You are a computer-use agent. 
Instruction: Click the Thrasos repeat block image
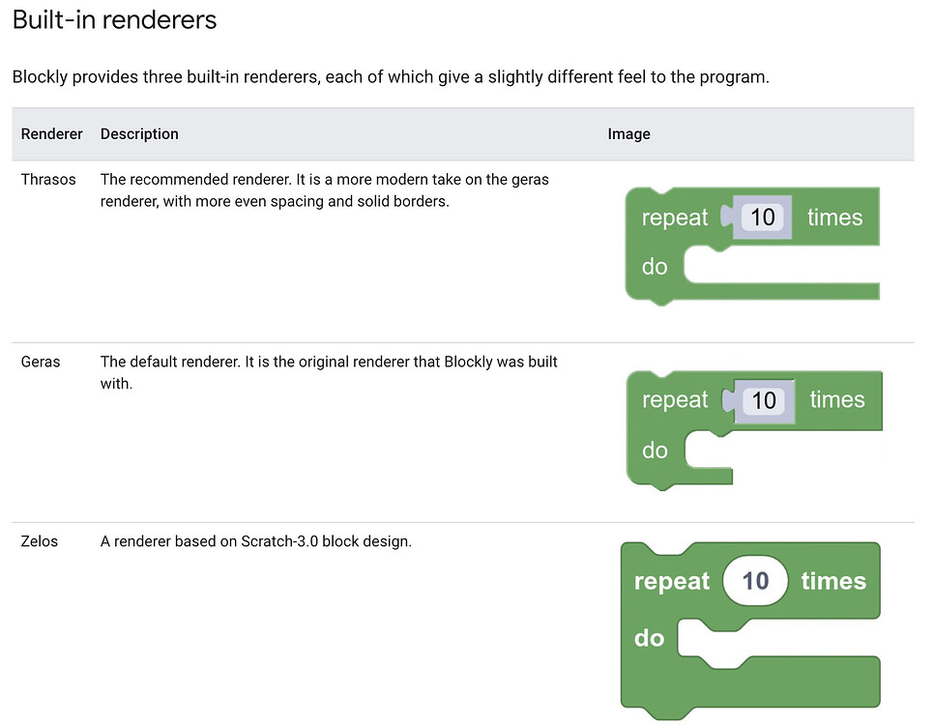pyautogui.click(x=754, y=246)
